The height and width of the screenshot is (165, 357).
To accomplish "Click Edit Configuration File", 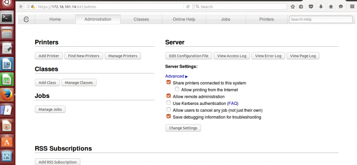I will tap(188, 56).
